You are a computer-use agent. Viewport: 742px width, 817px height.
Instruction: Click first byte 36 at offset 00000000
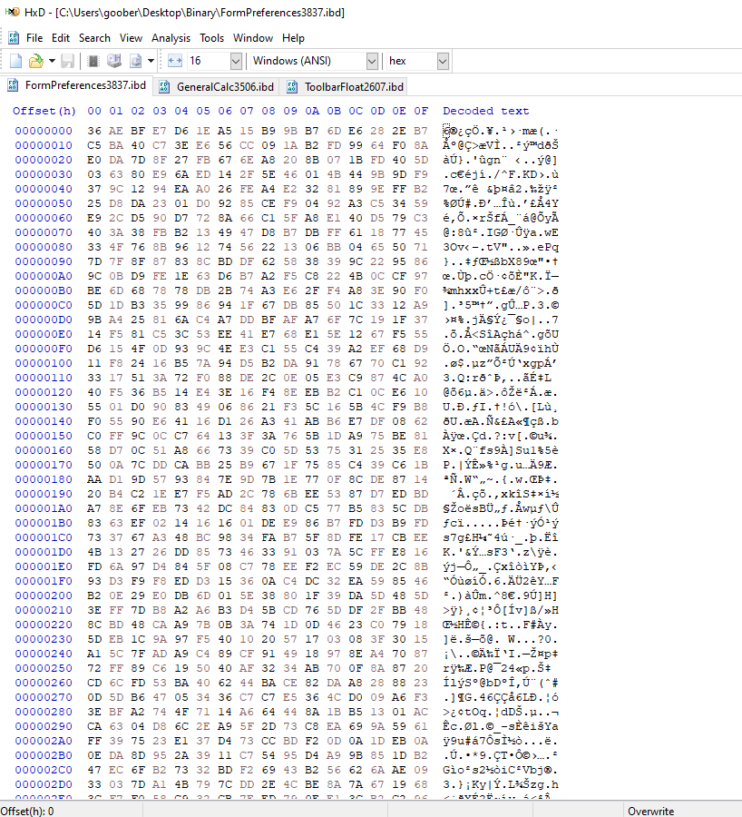pyautogui.click(x=94, y=131)
